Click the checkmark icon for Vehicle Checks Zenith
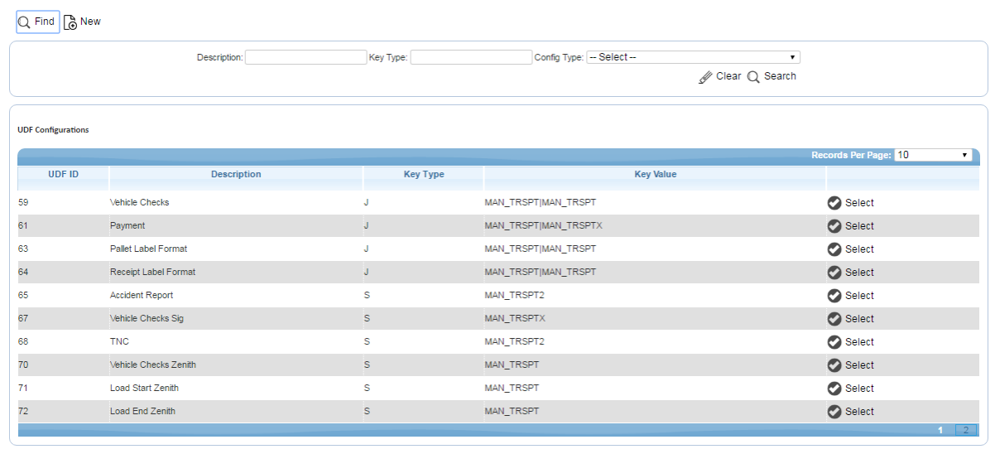 (x=834, y=365)
